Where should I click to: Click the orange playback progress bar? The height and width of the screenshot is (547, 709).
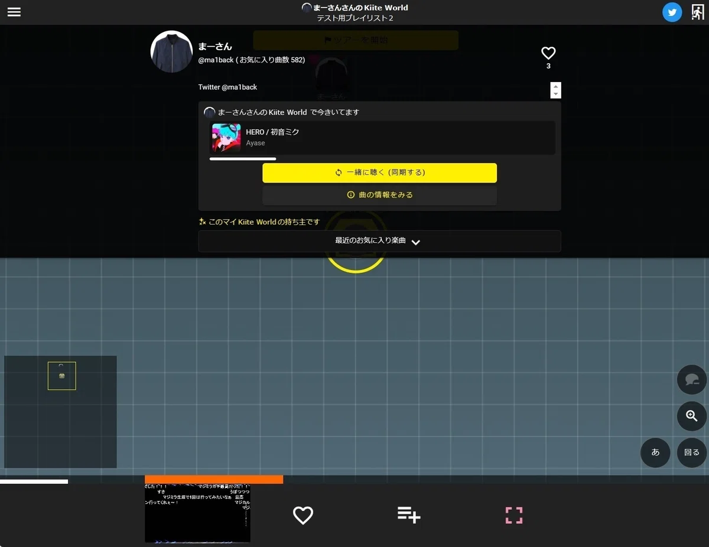pyautogui.click(x=214, y=480)
